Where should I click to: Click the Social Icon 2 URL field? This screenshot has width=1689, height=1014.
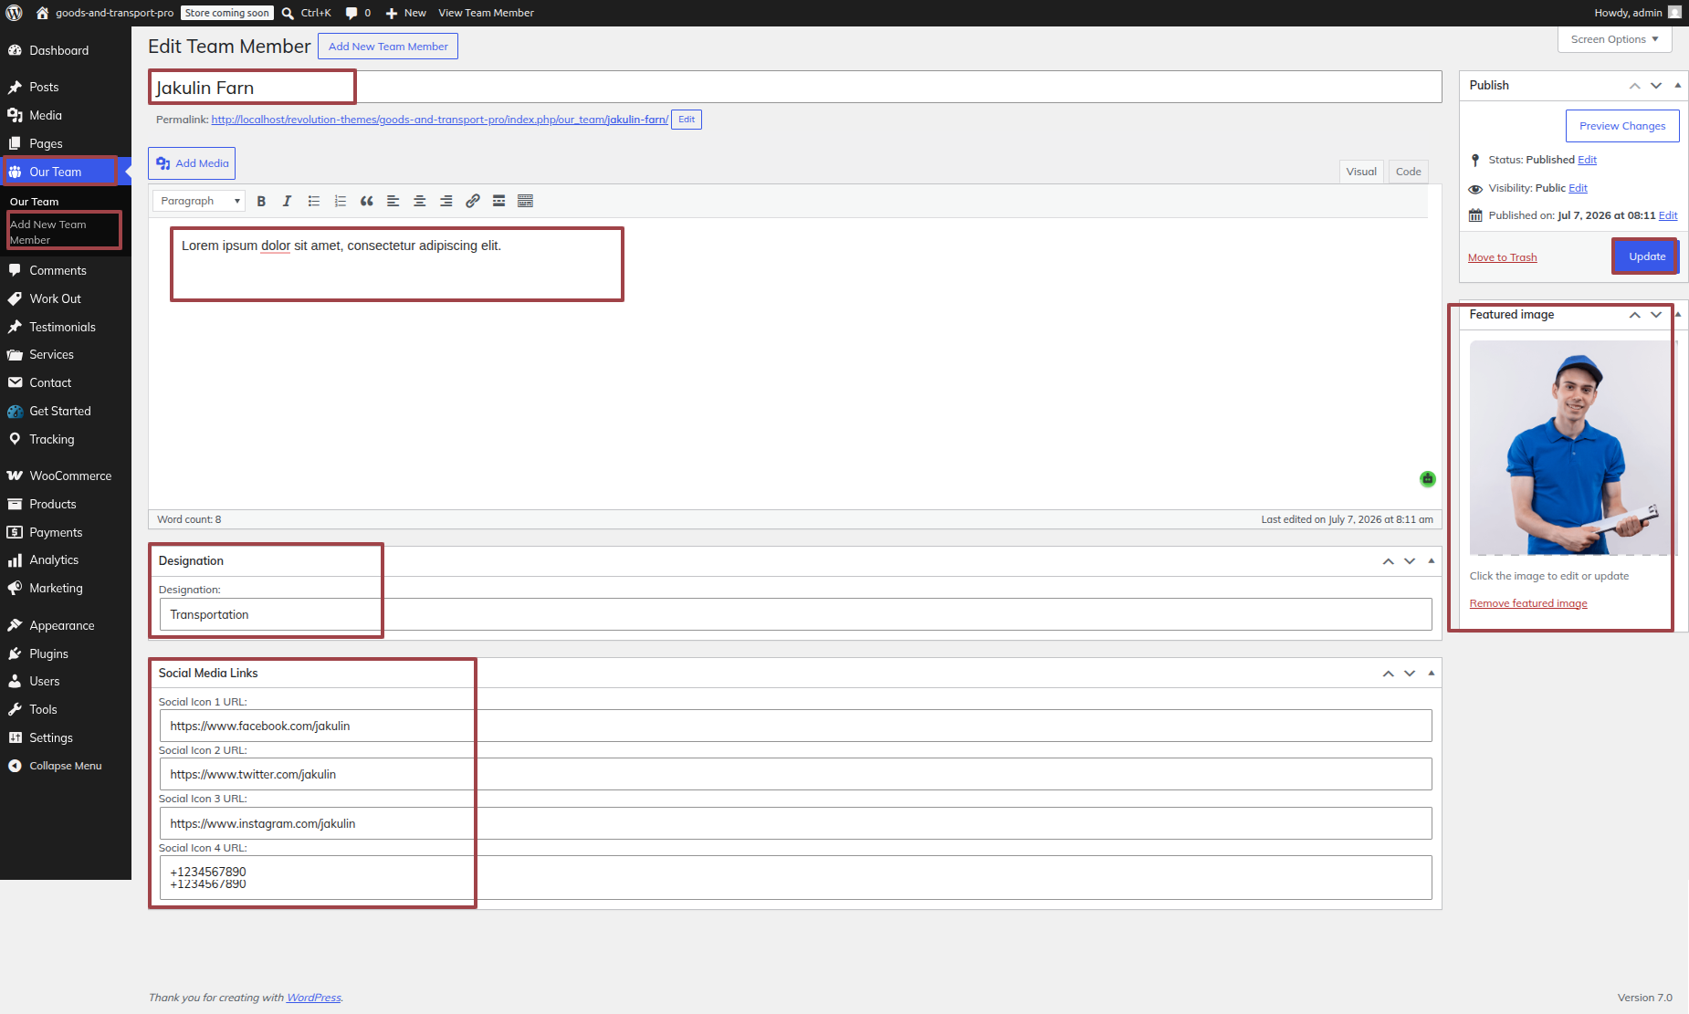tap(795, 774)
